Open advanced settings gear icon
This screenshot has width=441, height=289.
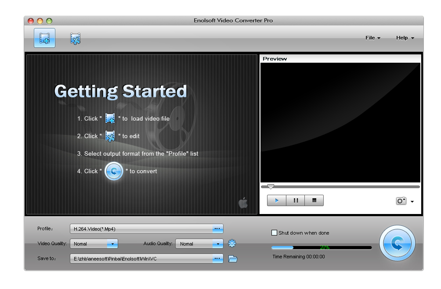point(232,243)
